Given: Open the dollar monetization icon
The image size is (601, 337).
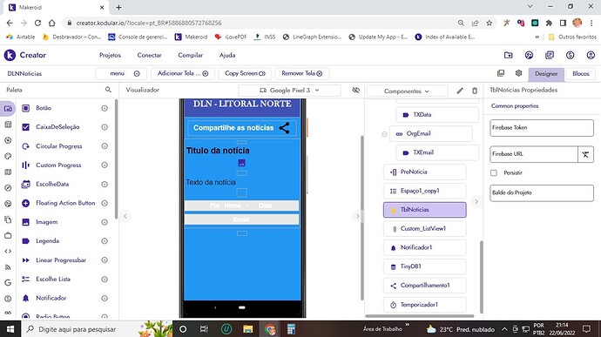Looking at the screenshot, I should point(570,55).
